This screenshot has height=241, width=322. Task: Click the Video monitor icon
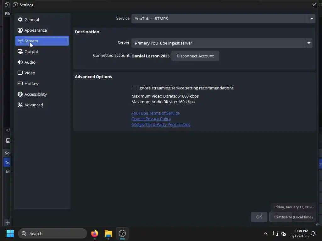pyautogui.click(x=20, y=73)
